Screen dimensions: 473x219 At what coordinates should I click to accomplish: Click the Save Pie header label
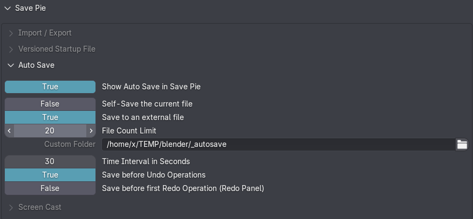click(30, 8)
